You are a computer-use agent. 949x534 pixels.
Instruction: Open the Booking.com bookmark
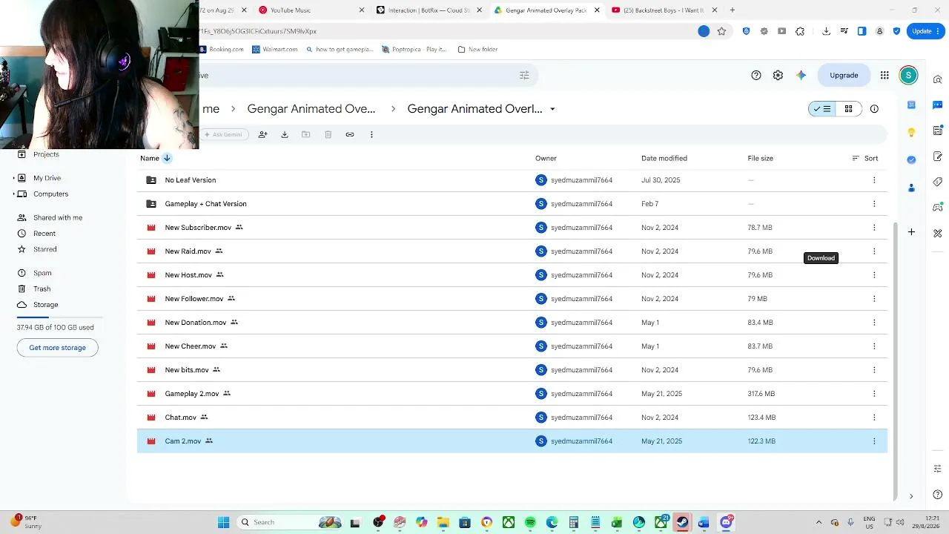[x=221, y=50]
